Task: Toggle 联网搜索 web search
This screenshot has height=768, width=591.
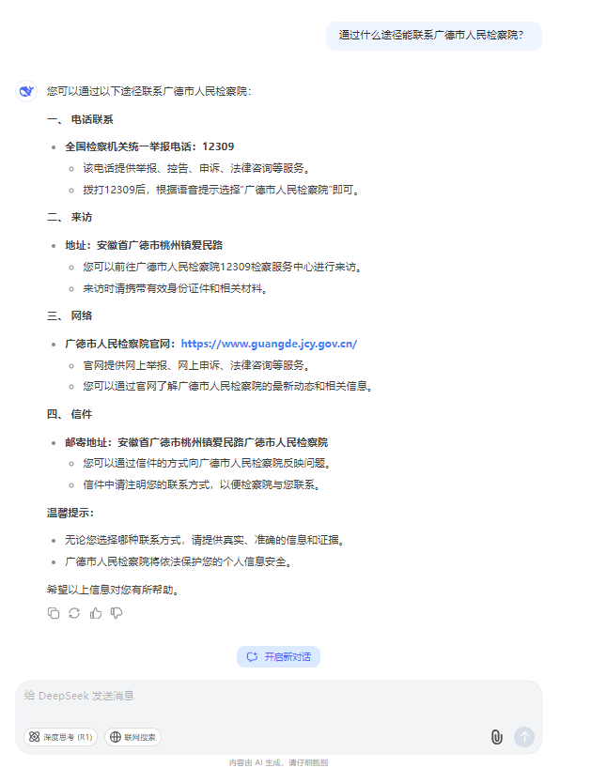Action: click(x=132, y=737)
